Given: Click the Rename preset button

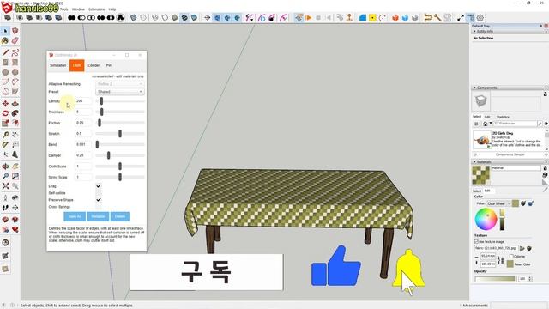Looking at the screenshot, I should (98, 216).
